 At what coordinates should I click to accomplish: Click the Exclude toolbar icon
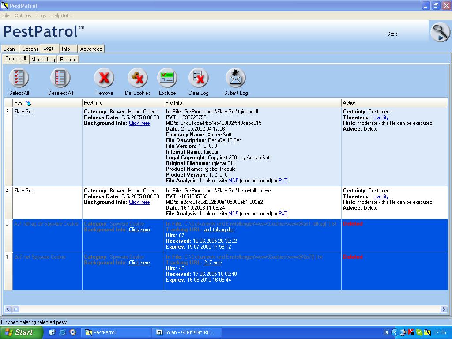[x=167, y=78]
